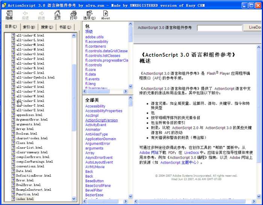Open the Options (选项) toolbar menu

click(89, 13)
